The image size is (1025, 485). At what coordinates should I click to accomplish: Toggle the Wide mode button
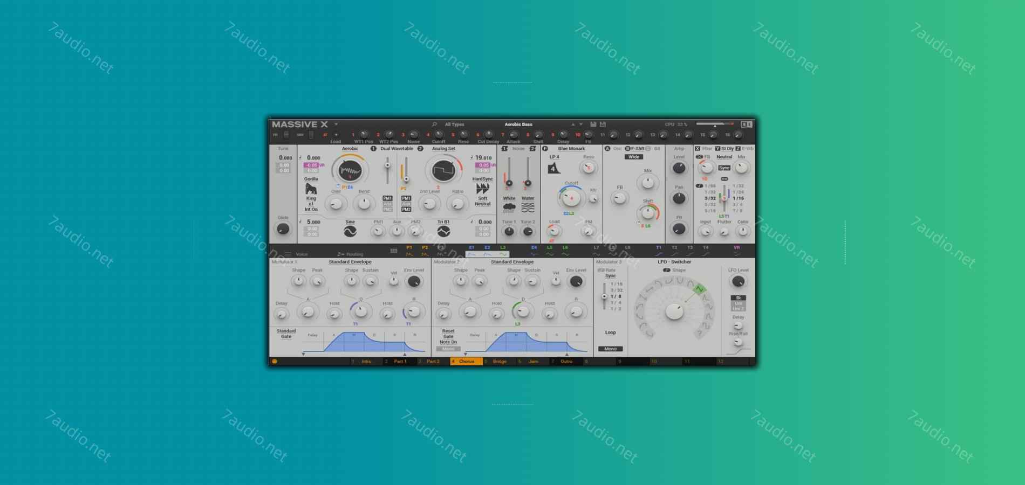[634, 157]
